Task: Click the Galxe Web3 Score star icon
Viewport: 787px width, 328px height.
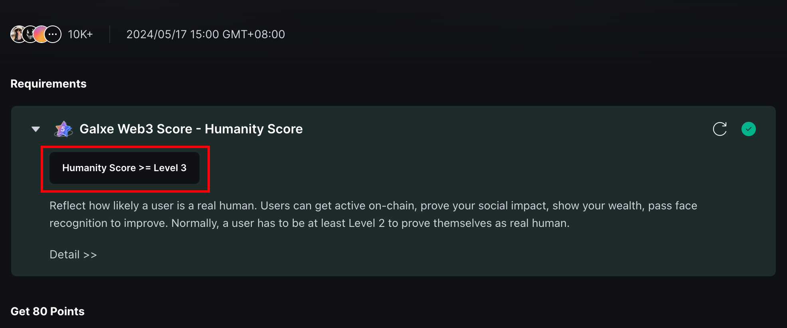Action: 63,129
